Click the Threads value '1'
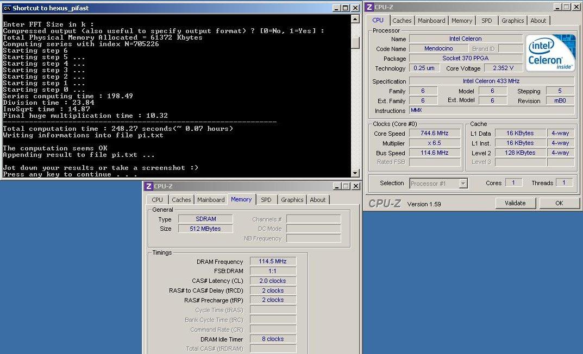Screen dimensions: 583x354 (x=564, y=183)
